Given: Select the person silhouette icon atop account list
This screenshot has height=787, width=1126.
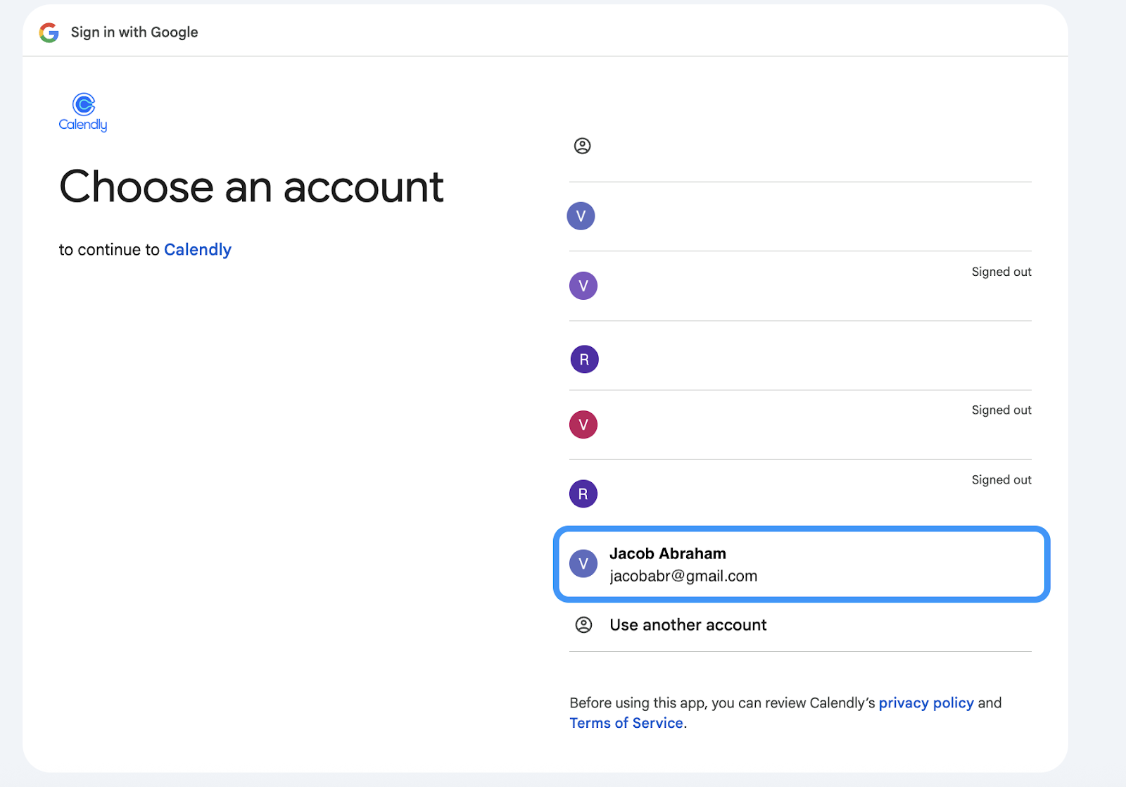Looking at the screenshot, I should [x=582, y=146].
